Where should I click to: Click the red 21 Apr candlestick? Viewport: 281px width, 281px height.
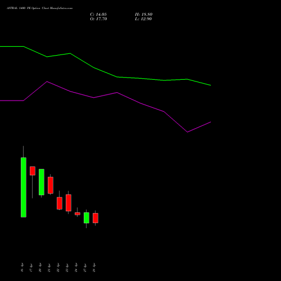pos(51,185)
